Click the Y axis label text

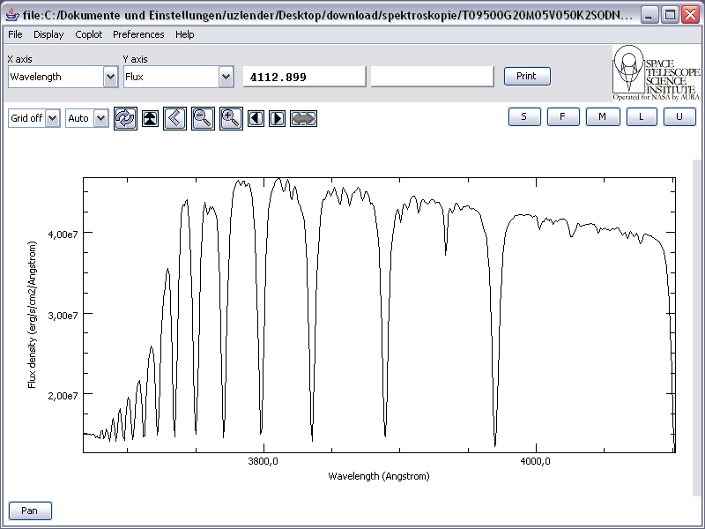[x=136, y=59]
